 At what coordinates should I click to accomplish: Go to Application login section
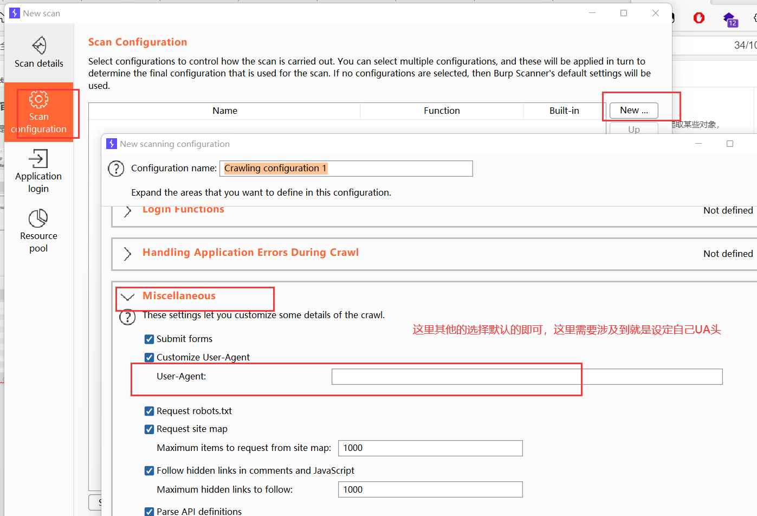tap(38, 171)
